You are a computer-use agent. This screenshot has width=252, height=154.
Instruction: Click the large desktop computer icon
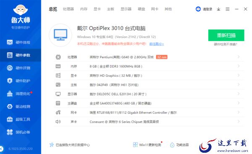[x=60, y=35]
